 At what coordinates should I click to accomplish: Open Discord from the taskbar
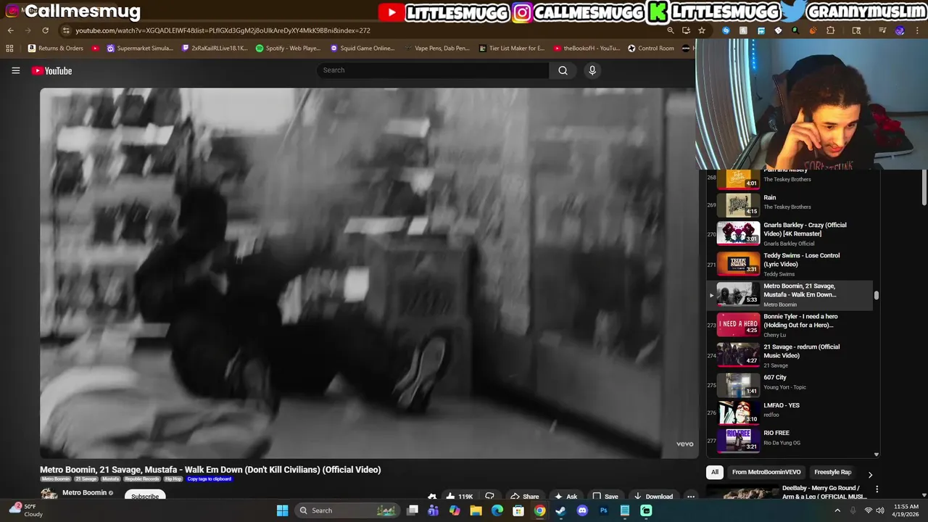click(x=582, y=510)
